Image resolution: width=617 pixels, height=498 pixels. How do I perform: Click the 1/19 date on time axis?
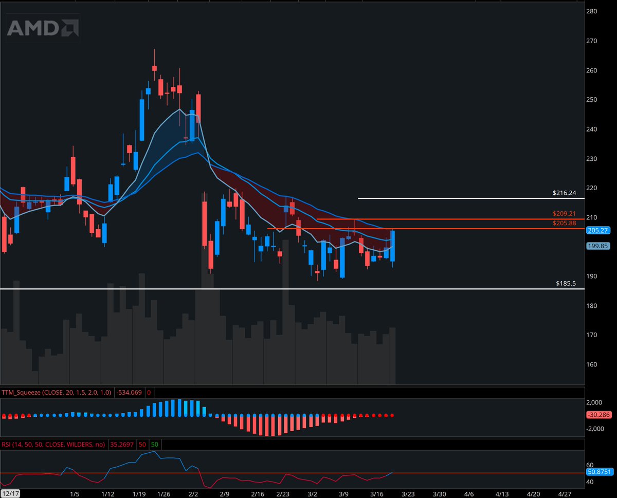tap(138, 493)
